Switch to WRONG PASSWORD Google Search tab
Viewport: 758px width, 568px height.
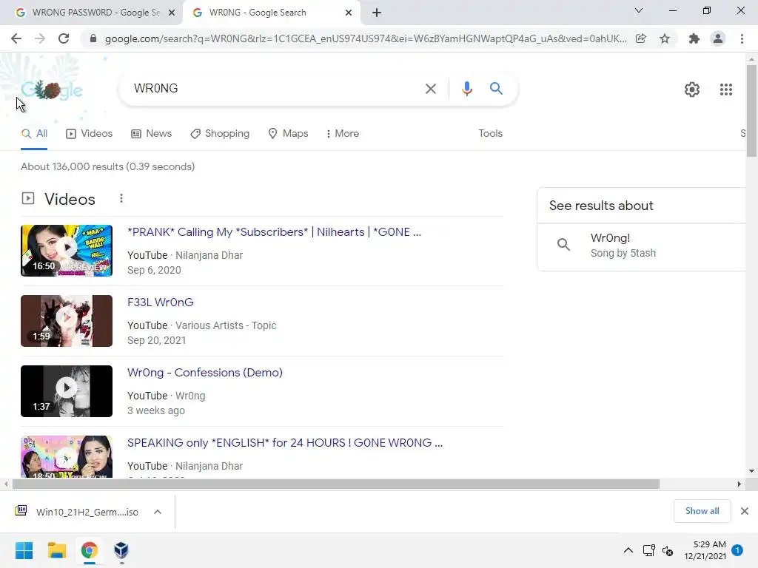tap(90, 13)
